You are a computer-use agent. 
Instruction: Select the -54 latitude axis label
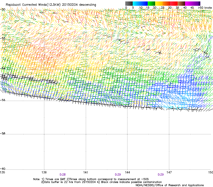point(3,68)
